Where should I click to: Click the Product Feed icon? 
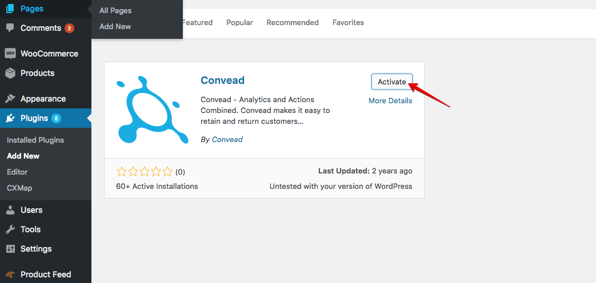pos(10,274)
